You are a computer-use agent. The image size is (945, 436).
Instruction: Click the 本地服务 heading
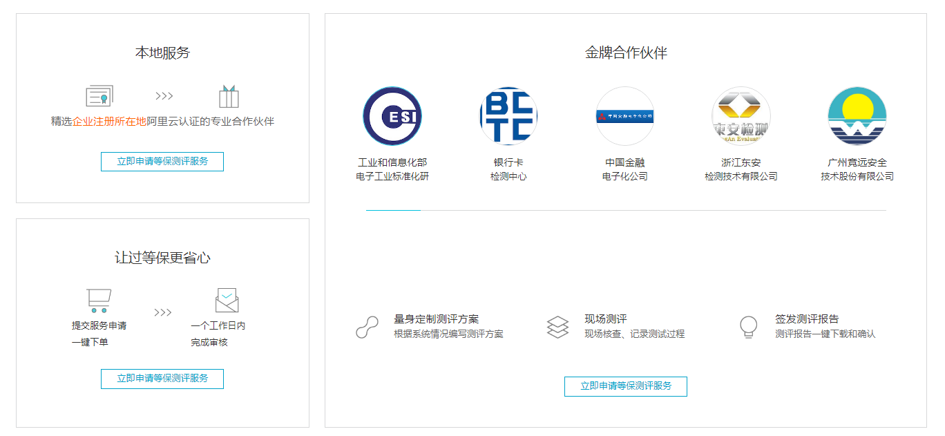(162, 53)
